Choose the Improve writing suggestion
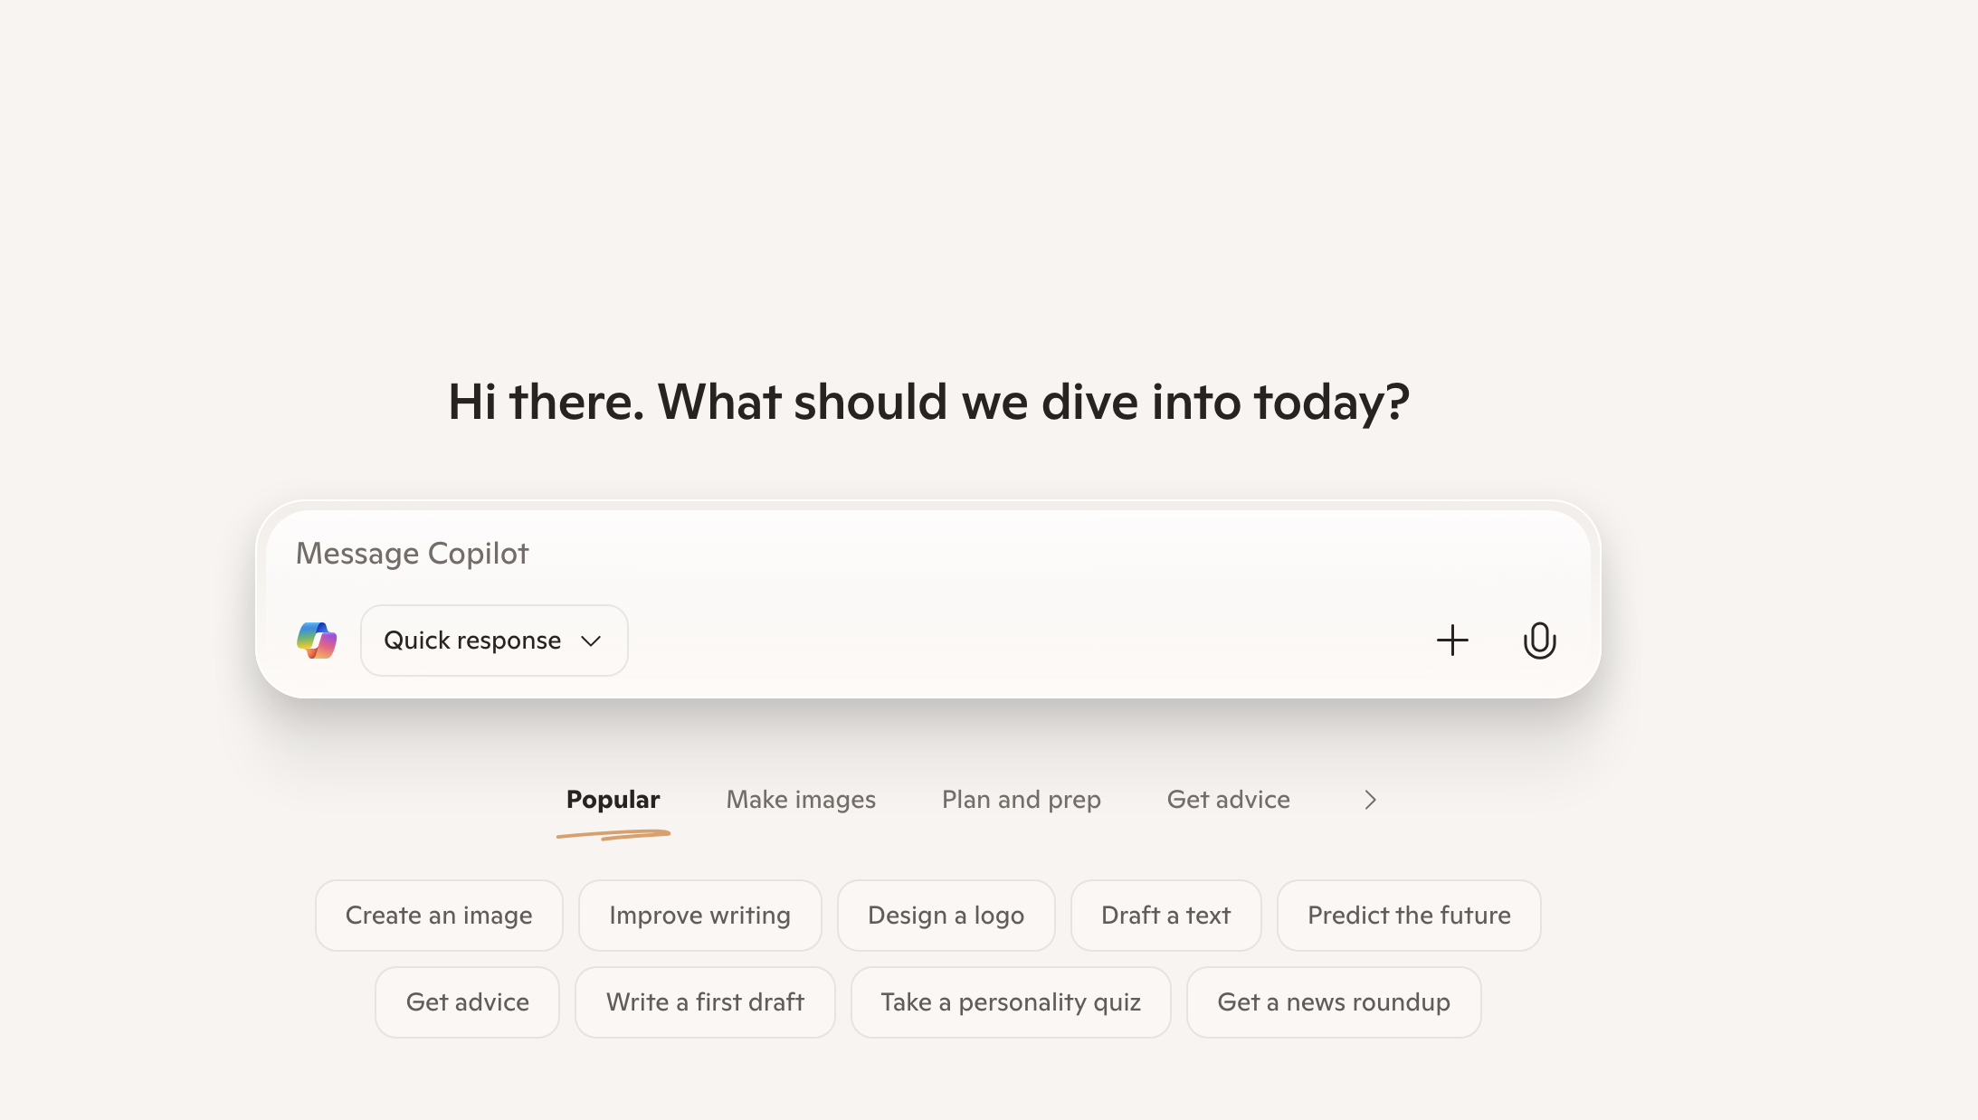This screenshot has height=1120, width=1978. 699,916
